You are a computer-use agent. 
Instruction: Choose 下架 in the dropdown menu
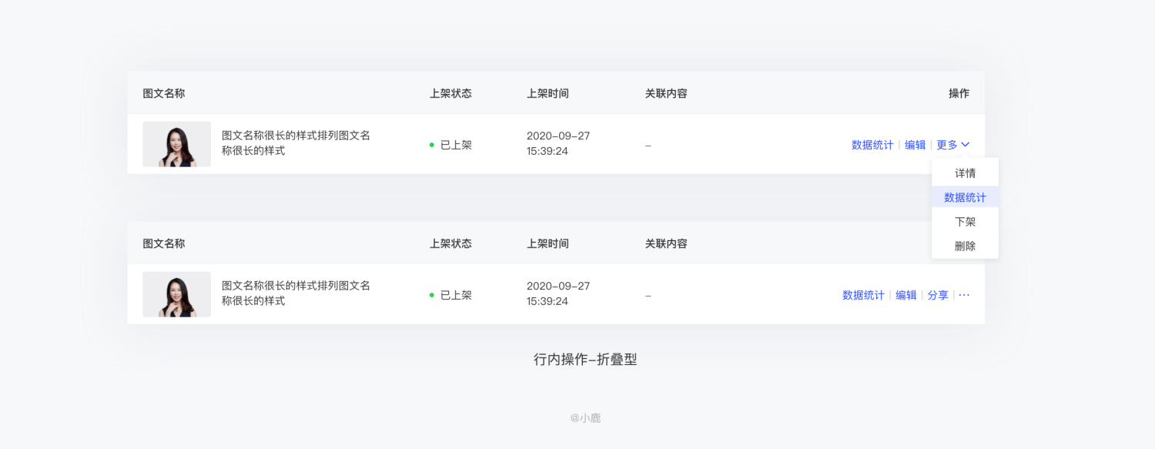pyautogui.click(x=965, y=222)
